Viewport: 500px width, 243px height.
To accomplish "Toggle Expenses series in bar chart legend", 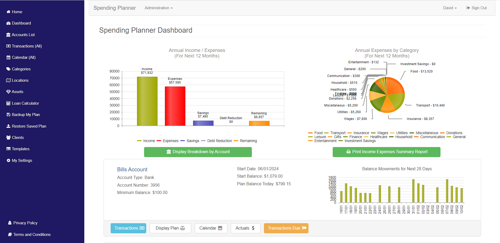I will [168, 141].
